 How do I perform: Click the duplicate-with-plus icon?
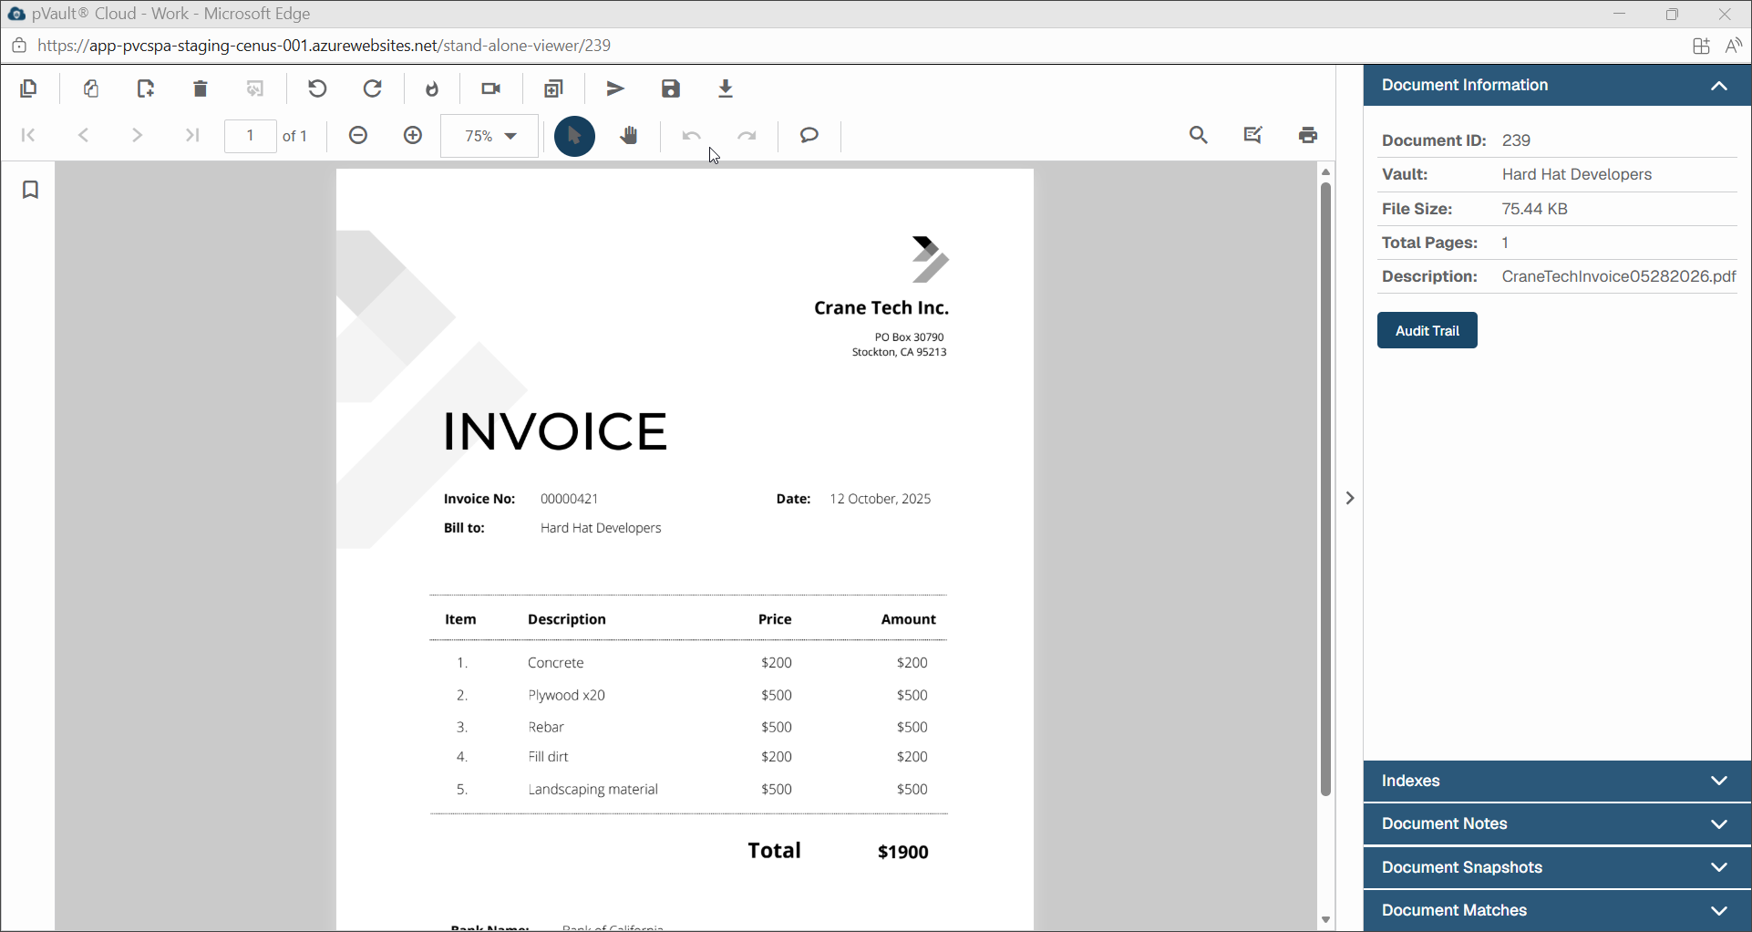pyautogui.click(x=553, y=88)
